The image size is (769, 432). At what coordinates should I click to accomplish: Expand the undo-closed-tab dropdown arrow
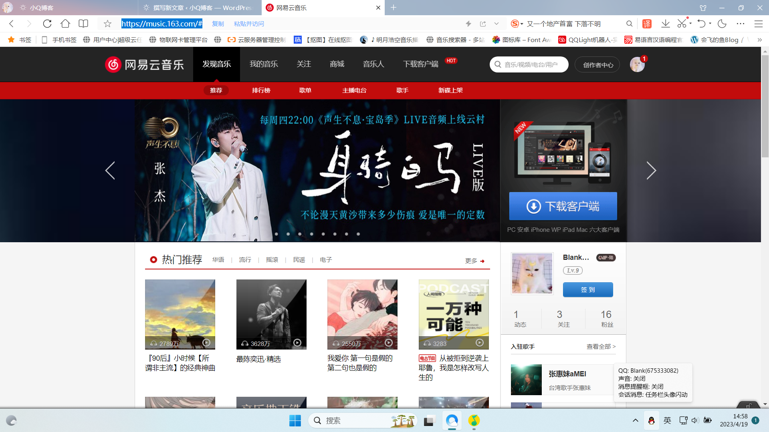pos(710,23)
